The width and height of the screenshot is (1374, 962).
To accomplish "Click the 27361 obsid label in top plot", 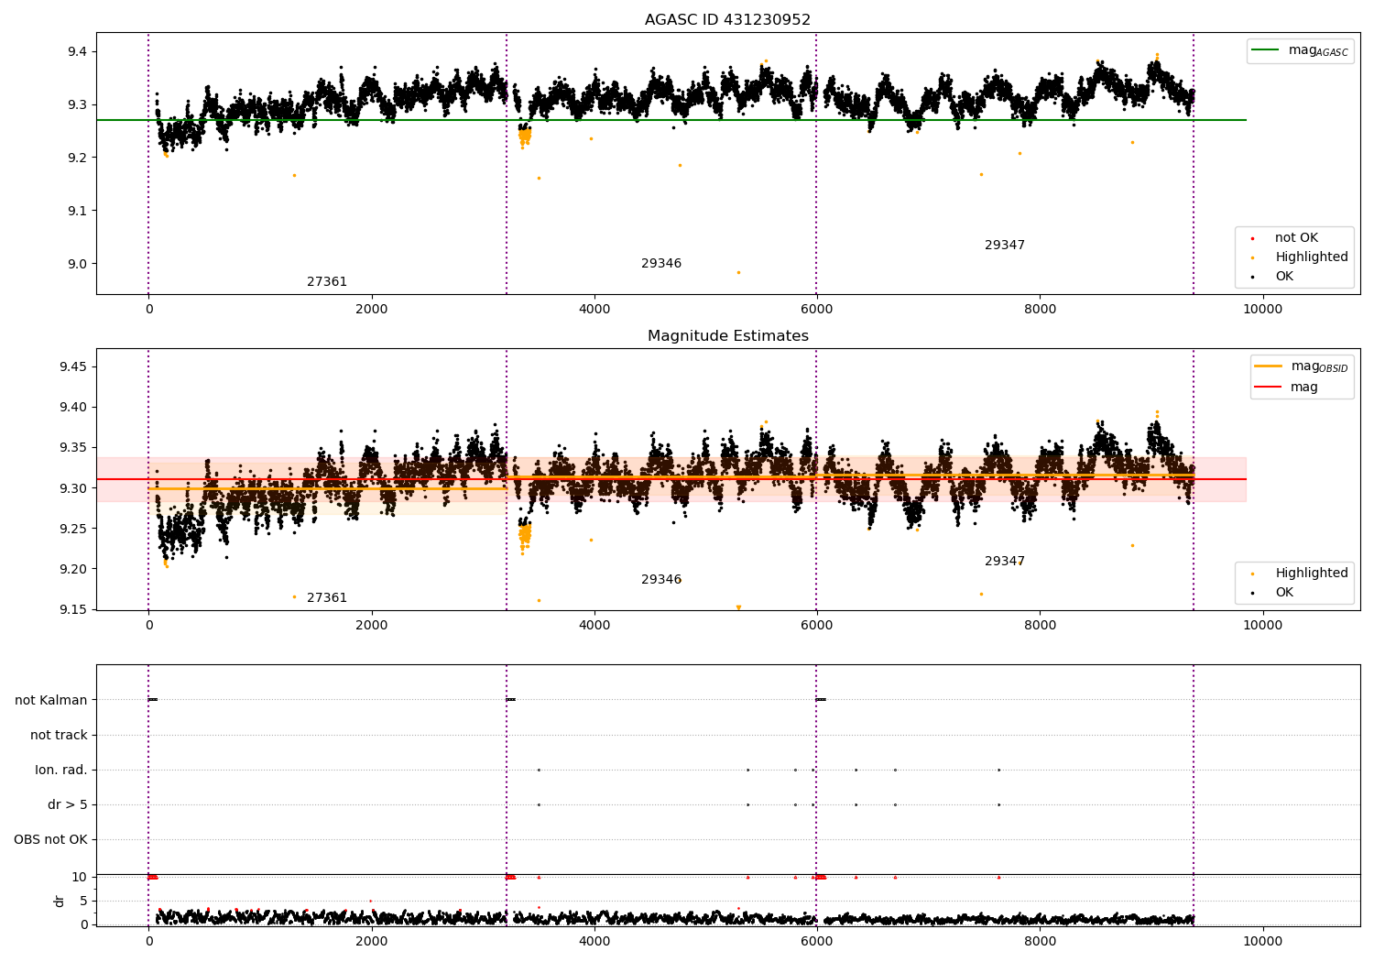I will 327,282.
